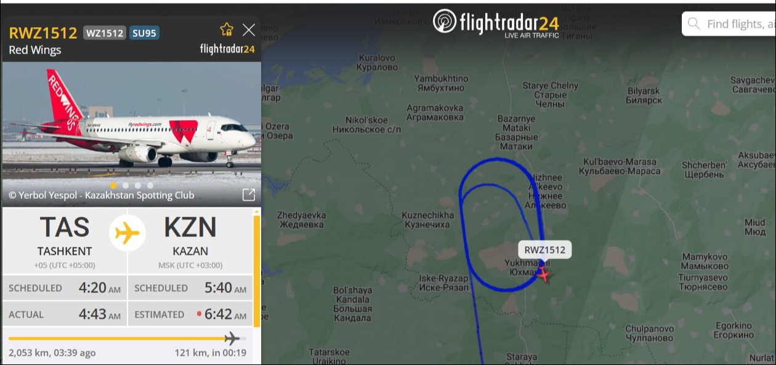The width and height of the screenshot is (776, 365).
Task: Select the first photo carousel dot
Action: [x=113, y=185]
